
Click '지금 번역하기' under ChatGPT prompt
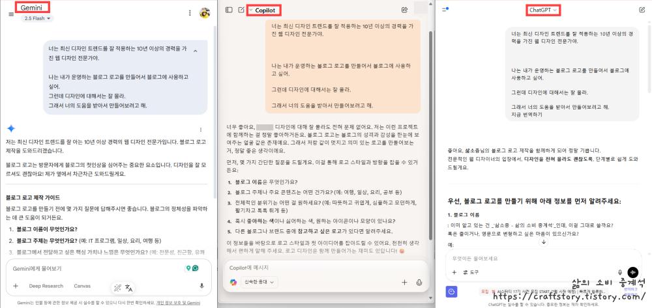pyautogui.click(x=527, y=115)
